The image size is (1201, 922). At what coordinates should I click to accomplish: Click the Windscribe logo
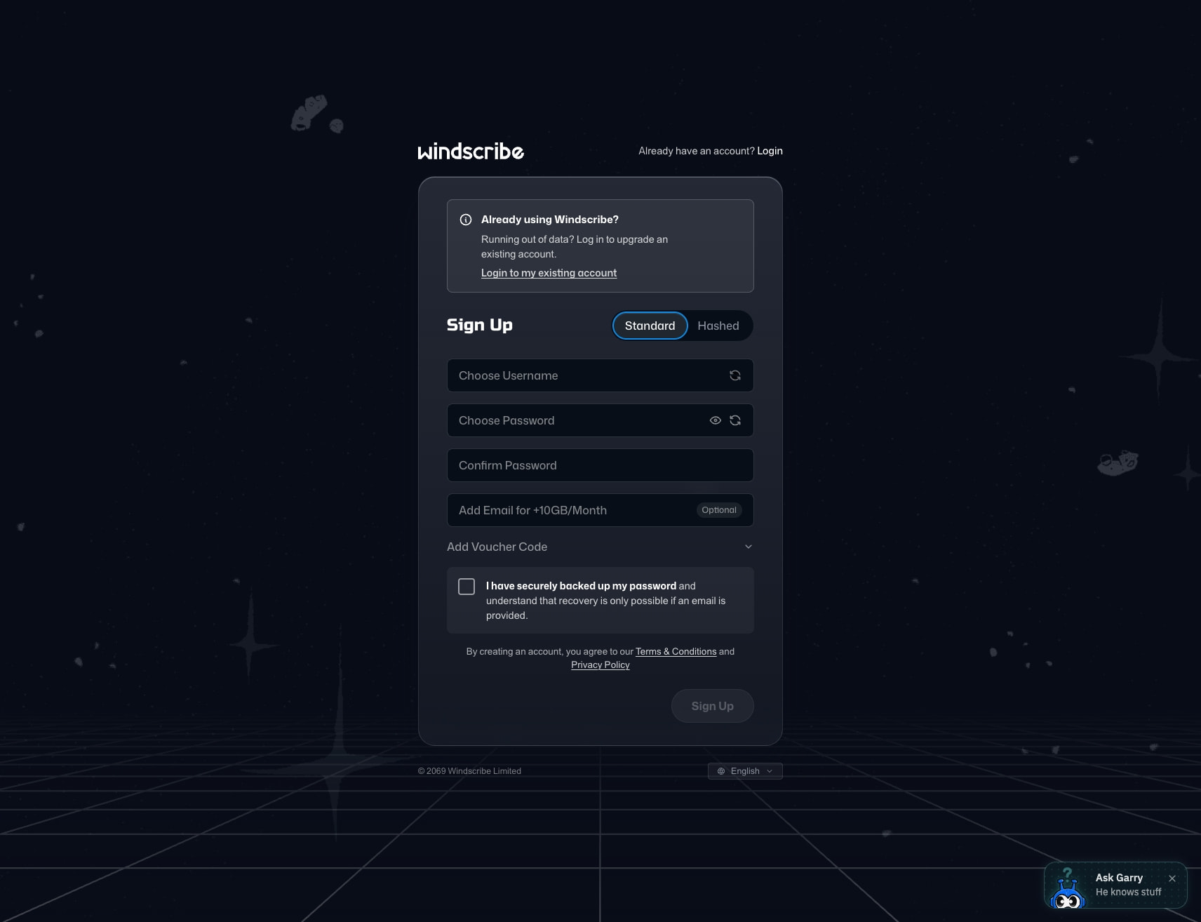coord(471,151)
